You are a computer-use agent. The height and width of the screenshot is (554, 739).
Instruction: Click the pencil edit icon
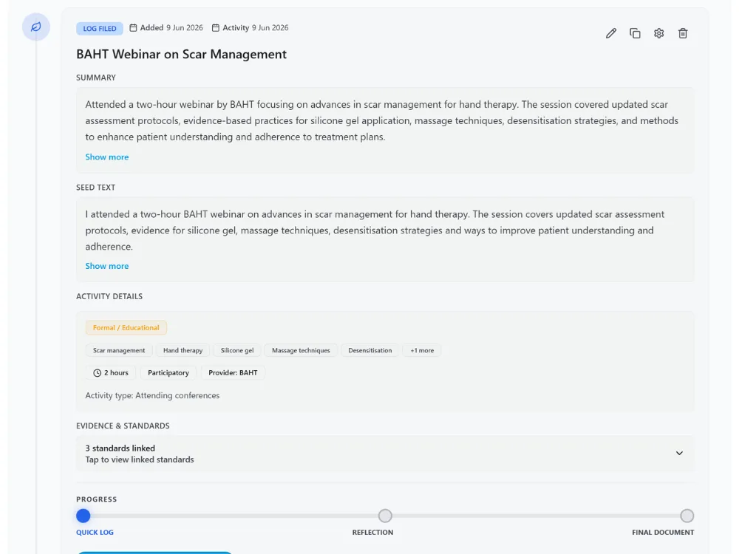coord(611,33)
